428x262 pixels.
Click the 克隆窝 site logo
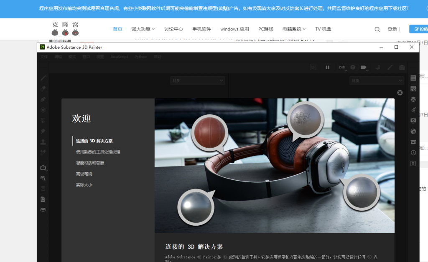65,29
